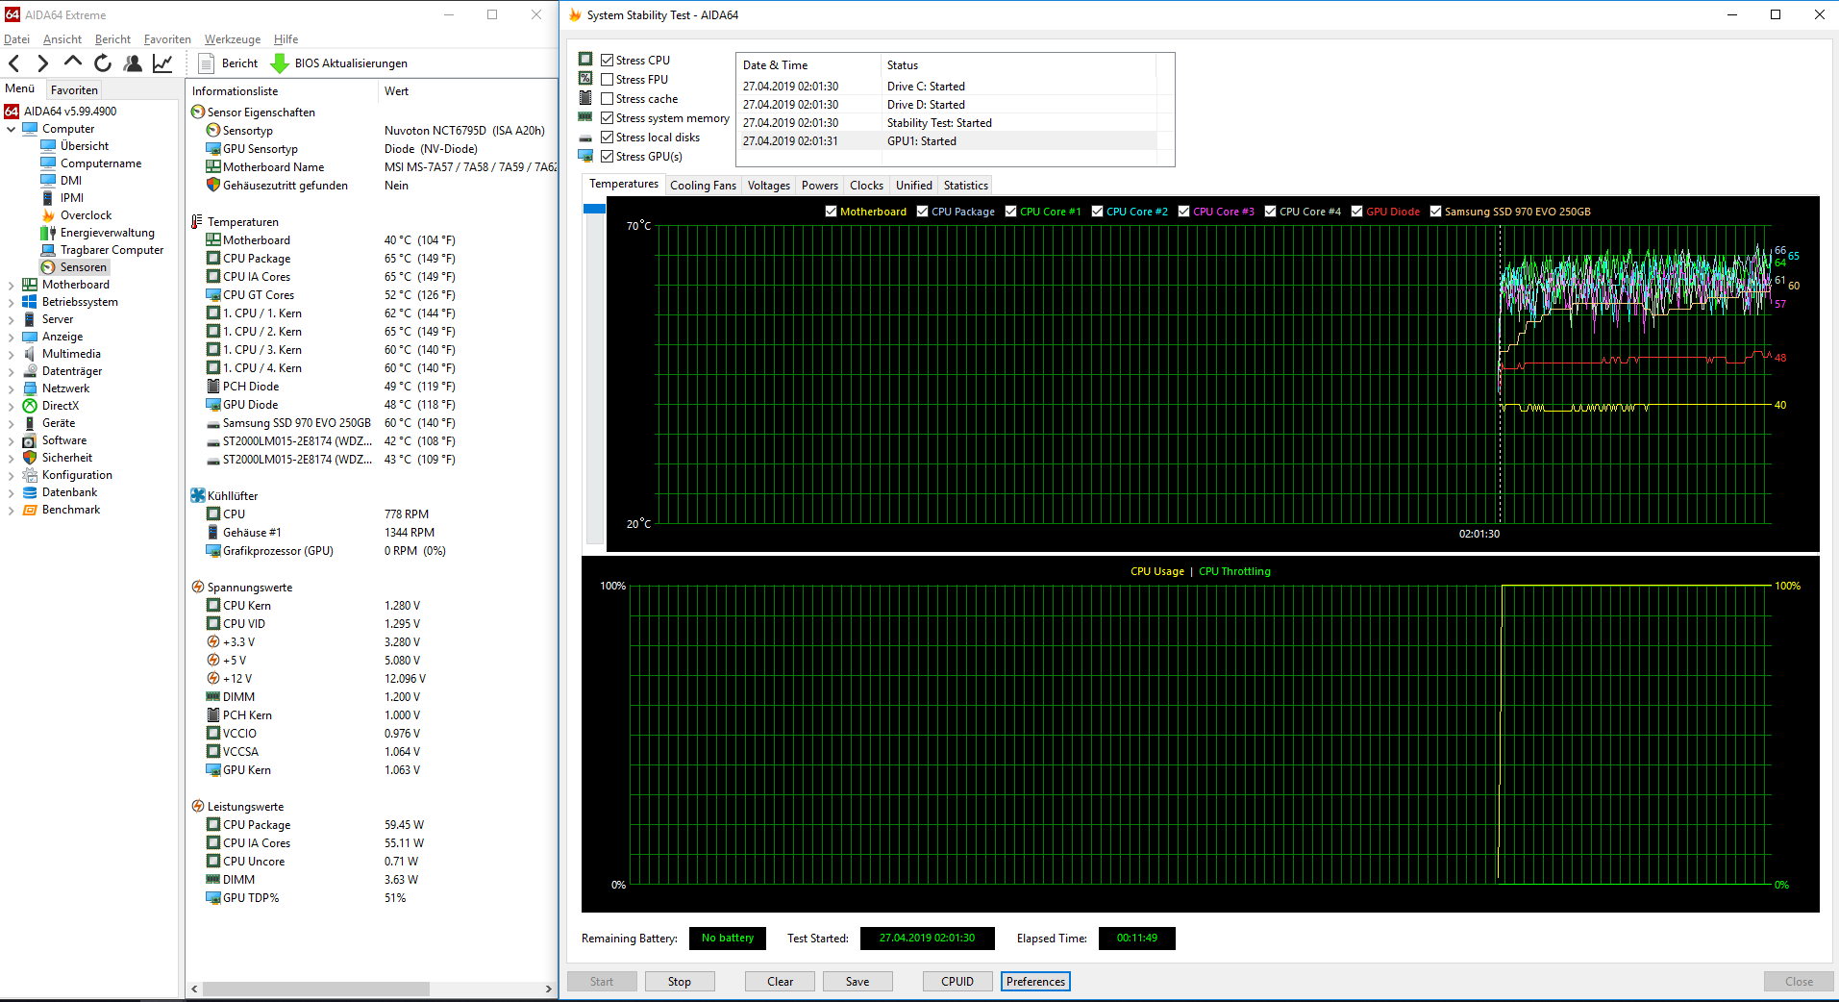Viewport: 1839px width, 1002px height.
Task: Click the Benchmark icon
Action: click(30, 510)
